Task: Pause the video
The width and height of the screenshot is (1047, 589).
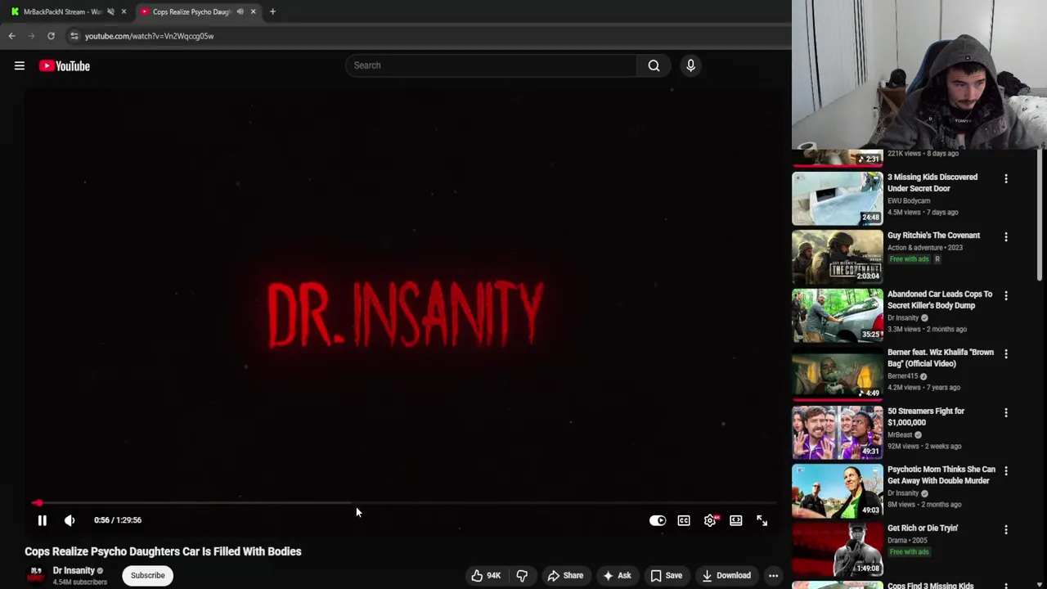Action: tap(43, 520)
